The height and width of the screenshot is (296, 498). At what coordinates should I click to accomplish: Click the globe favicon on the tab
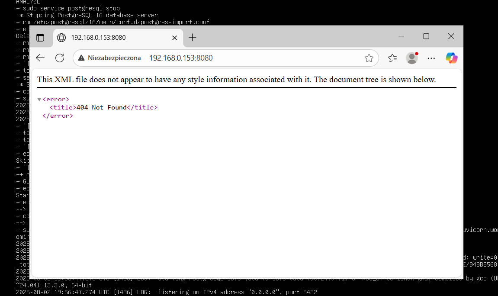tap(61, 38)
